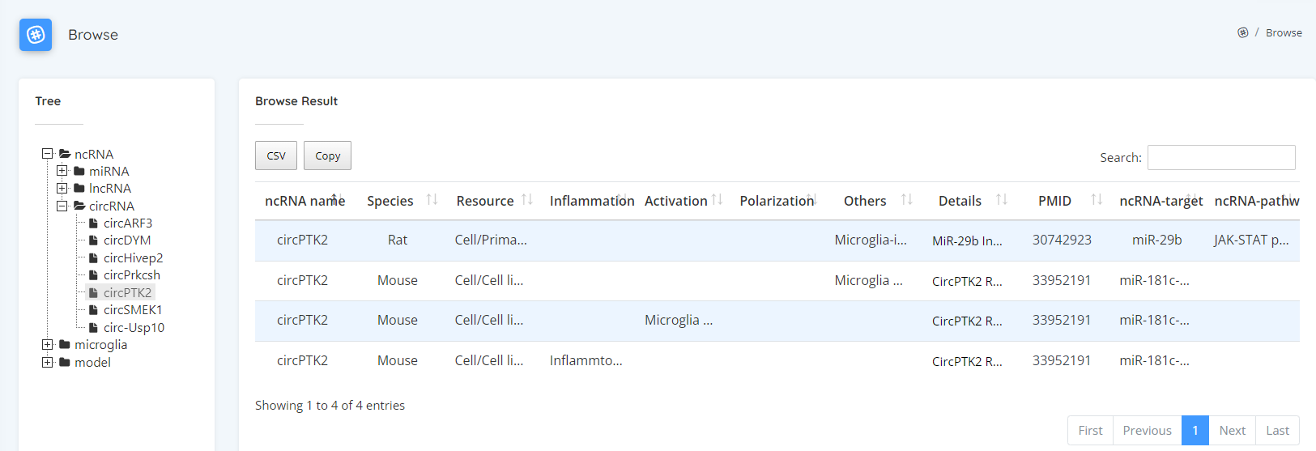The image size is (1316, 451).
Task: Collapse the ncRNA root tree node
Action: click(x=47, y=154)
